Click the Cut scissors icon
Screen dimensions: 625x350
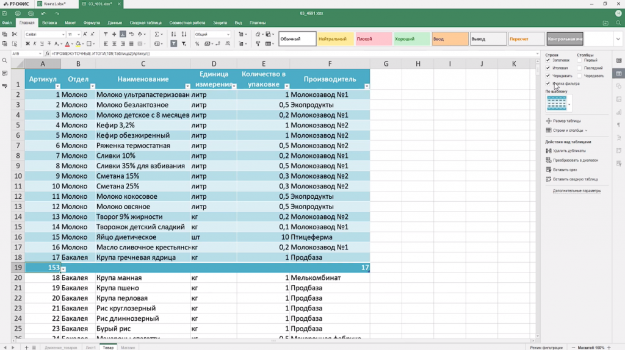click(x=15, y=34)
